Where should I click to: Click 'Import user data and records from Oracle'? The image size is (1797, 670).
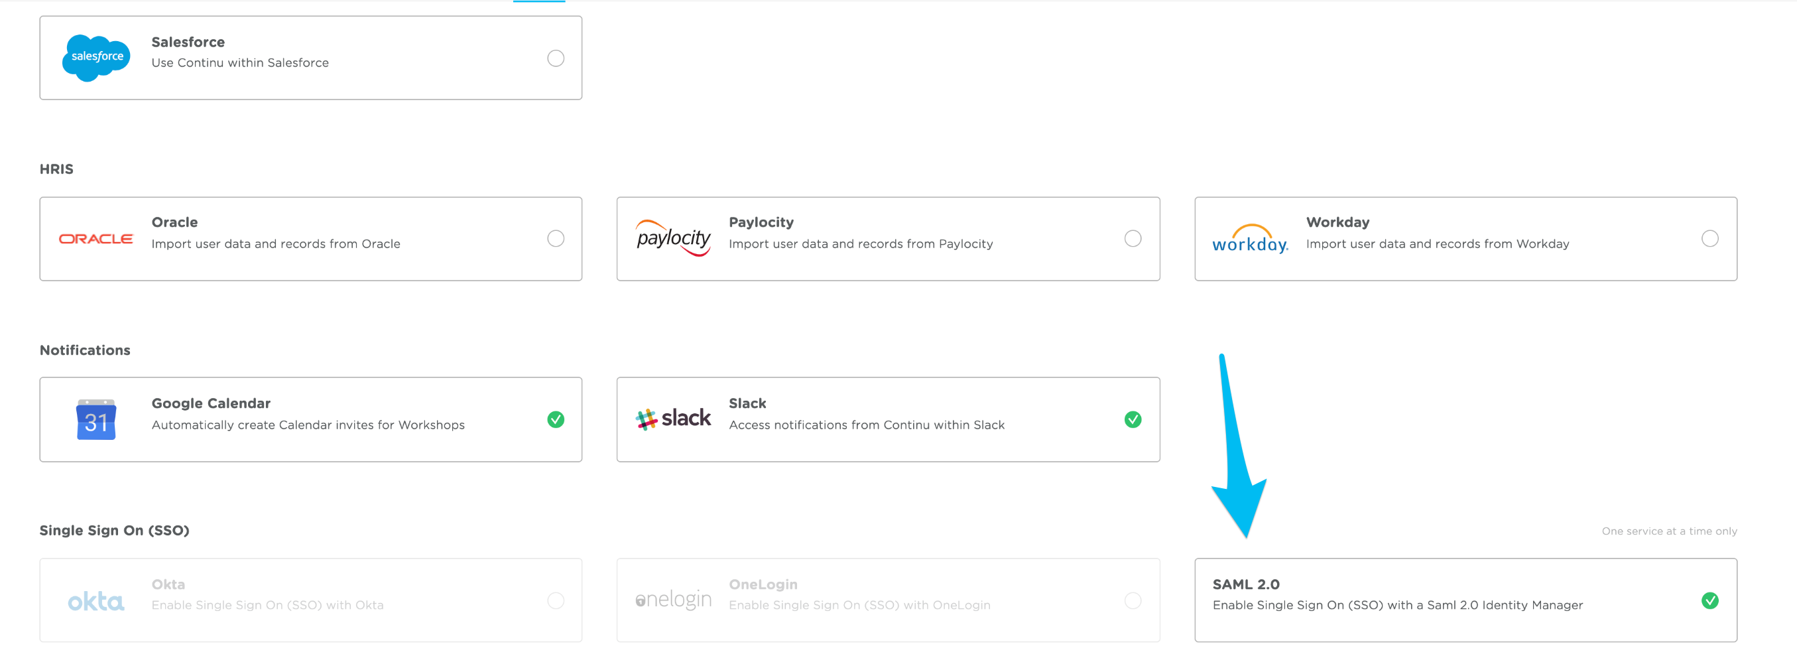tap(276, 243)
